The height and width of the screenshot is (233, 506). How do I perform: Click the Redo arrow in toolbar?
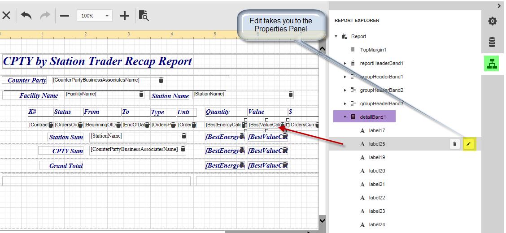45,16
